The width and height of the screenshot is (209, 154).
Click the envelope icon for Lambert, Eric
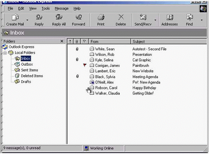(92, 71)
